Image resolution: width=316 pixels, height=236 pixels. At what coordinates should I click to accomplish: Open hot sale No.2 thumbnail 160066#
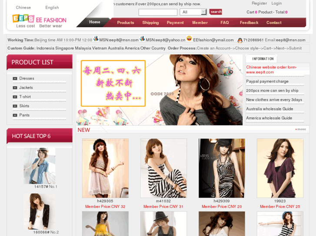(x=40, y=211)
